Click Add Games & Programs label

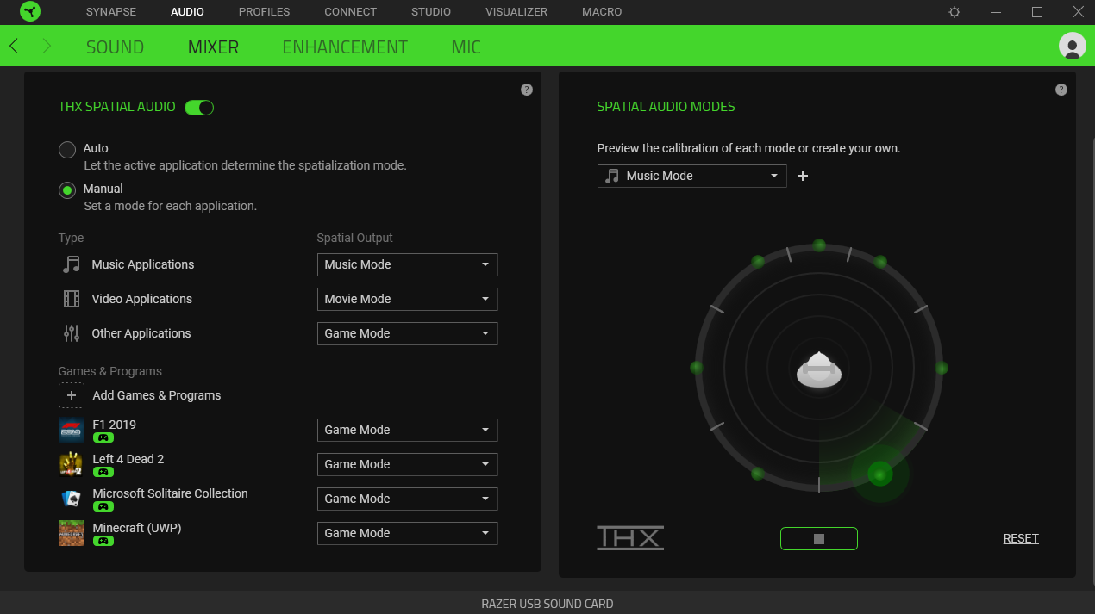pos(157,395)
